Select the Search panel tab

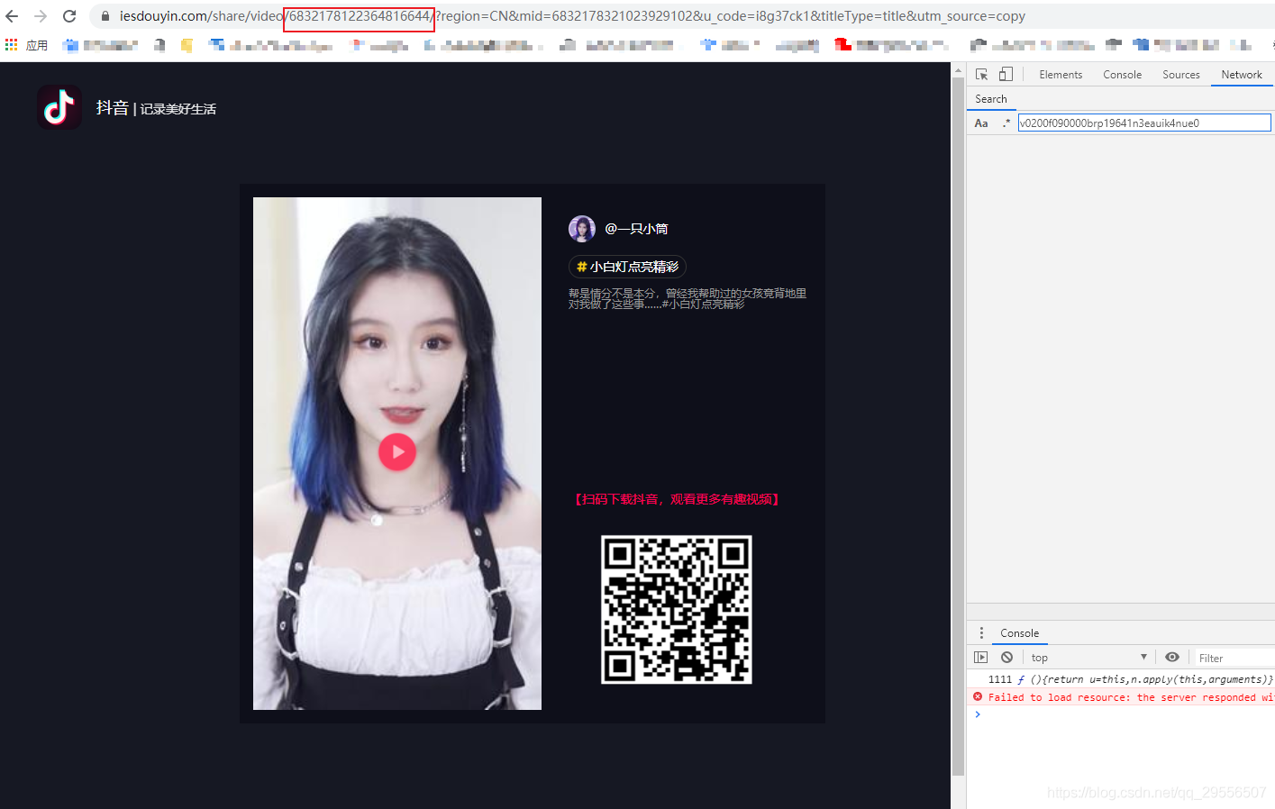tap(991, 99)
